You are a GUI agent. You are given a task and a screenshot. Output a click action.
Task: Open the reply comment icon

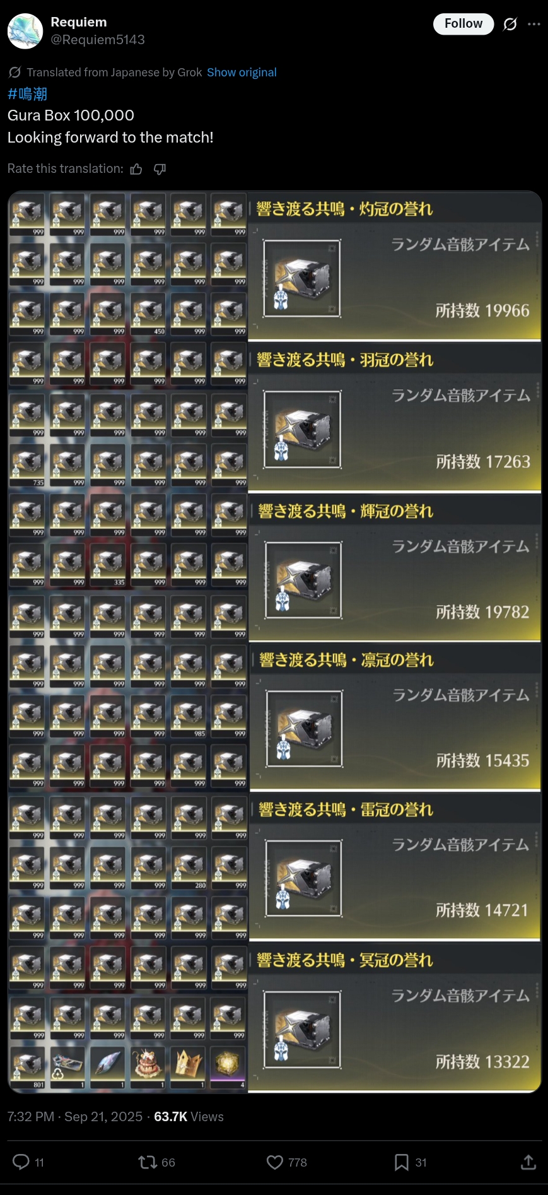point(21,1162)
